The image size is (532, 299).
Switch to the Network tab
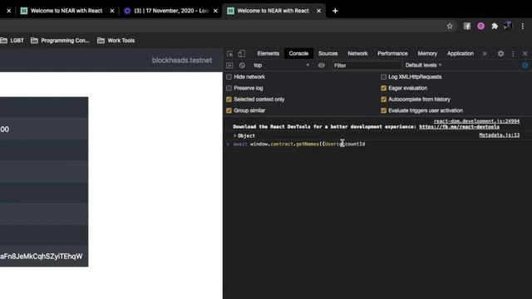click(x=357, y=53)
